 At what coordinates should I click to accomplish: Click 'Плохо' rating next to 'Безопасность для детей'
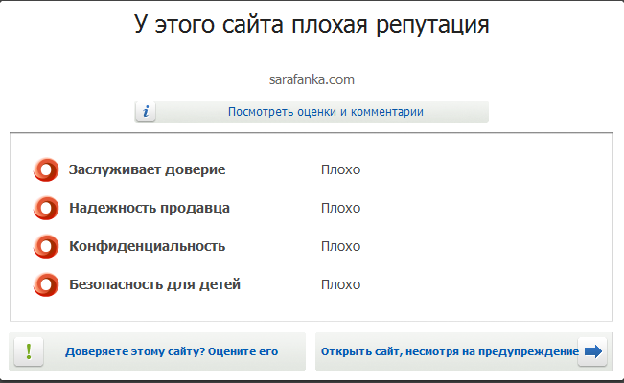[x=340, y=284]
